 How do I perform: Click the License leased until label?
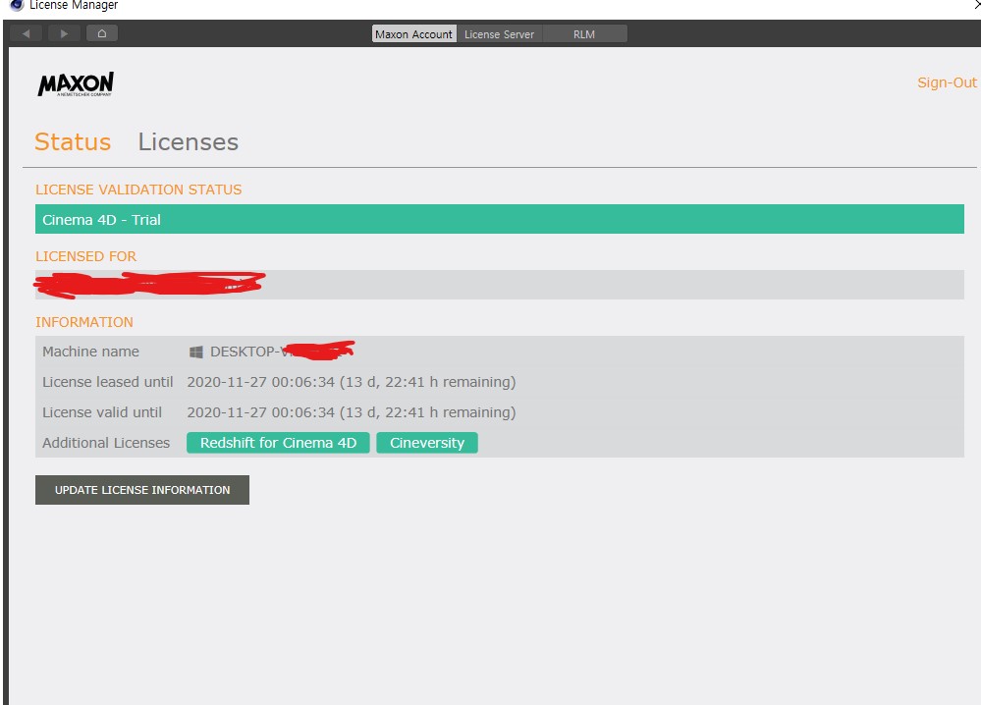108,382
